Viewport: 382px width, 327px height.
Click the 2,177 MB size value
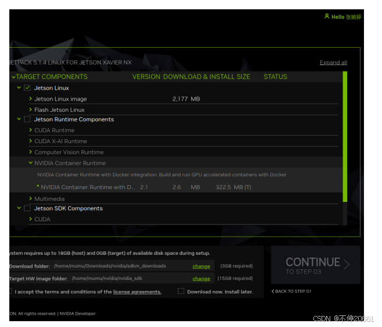point(186,99)
